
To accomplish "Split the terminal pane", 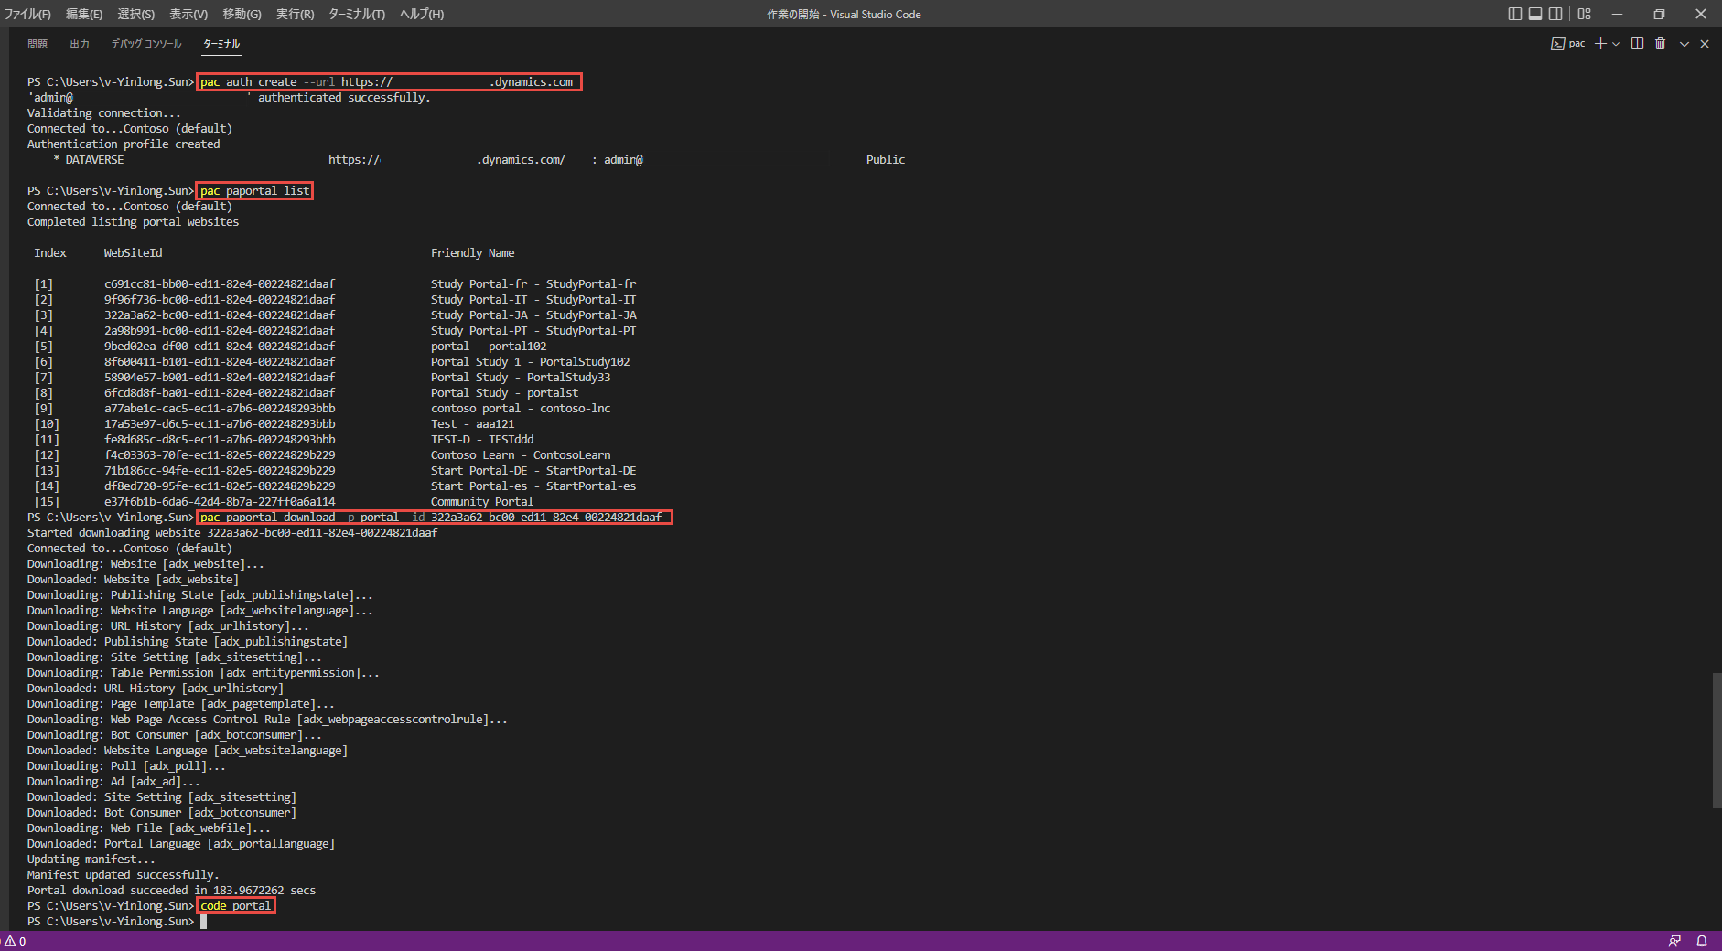I will [1637, 44].
